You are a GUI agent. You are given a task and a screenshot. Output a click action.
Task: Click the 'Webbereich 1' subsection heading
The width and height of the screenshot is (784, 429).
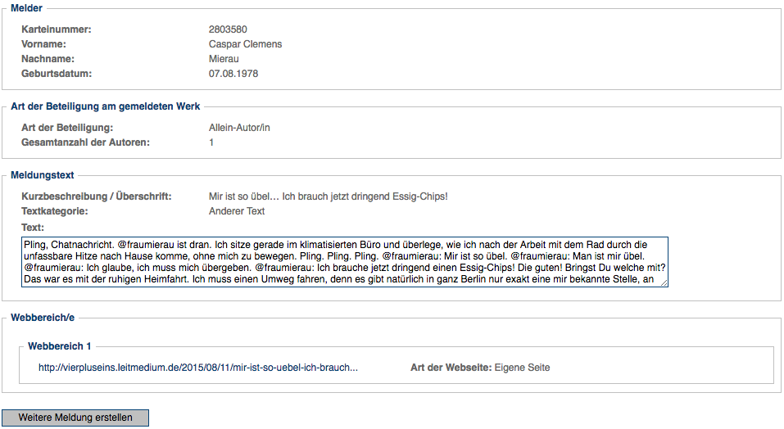60,346
